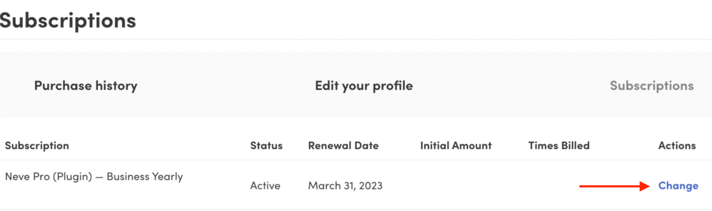Click the Change link for Neve Pro

678,186
